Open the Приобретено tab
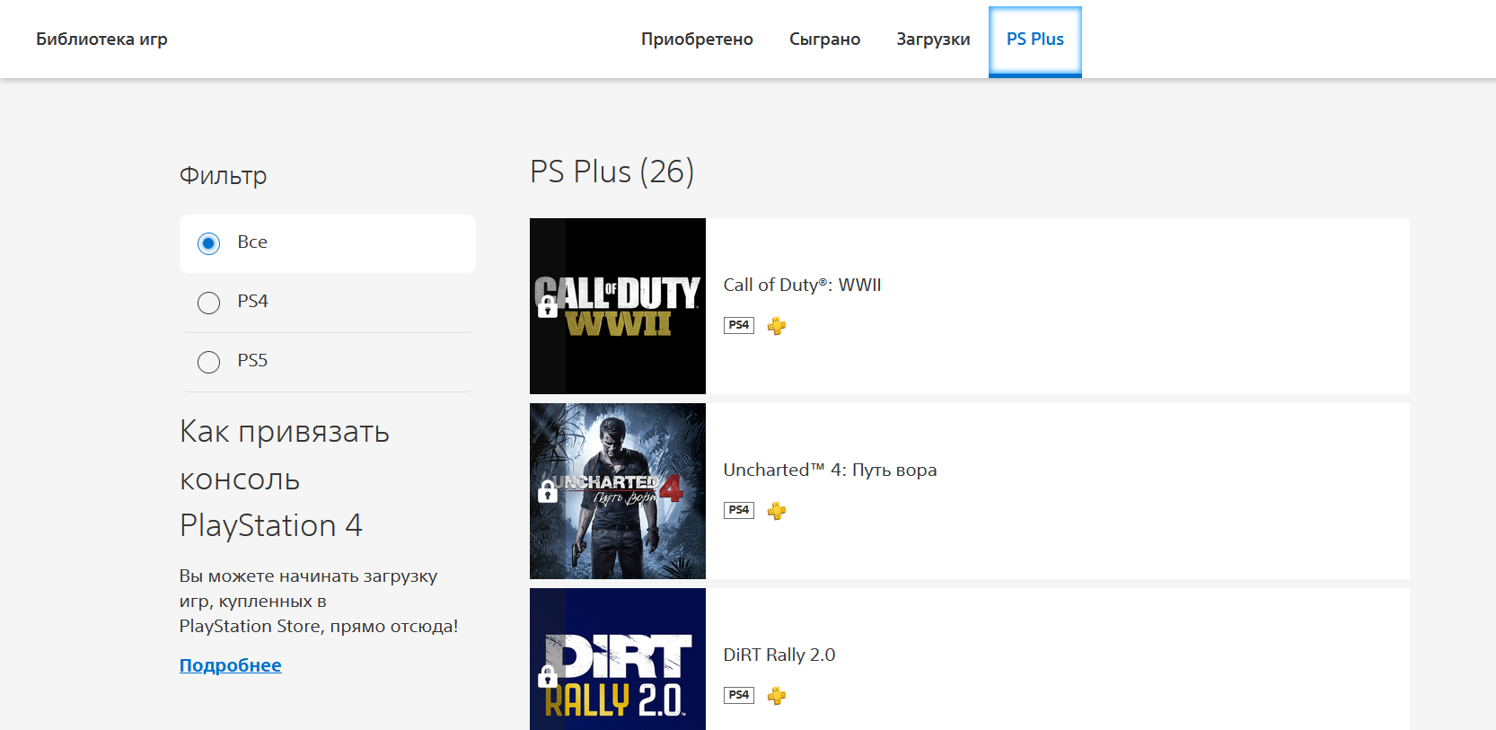Viewport: 1496px width, 730px height. (x=697, y=40)
